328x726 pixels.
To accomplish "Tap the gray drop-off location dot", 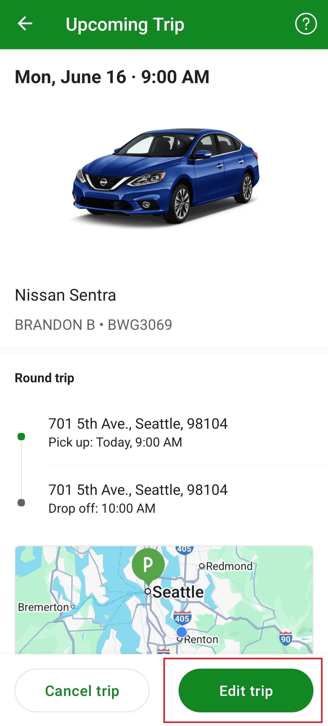I will click(x=21, y=503).
